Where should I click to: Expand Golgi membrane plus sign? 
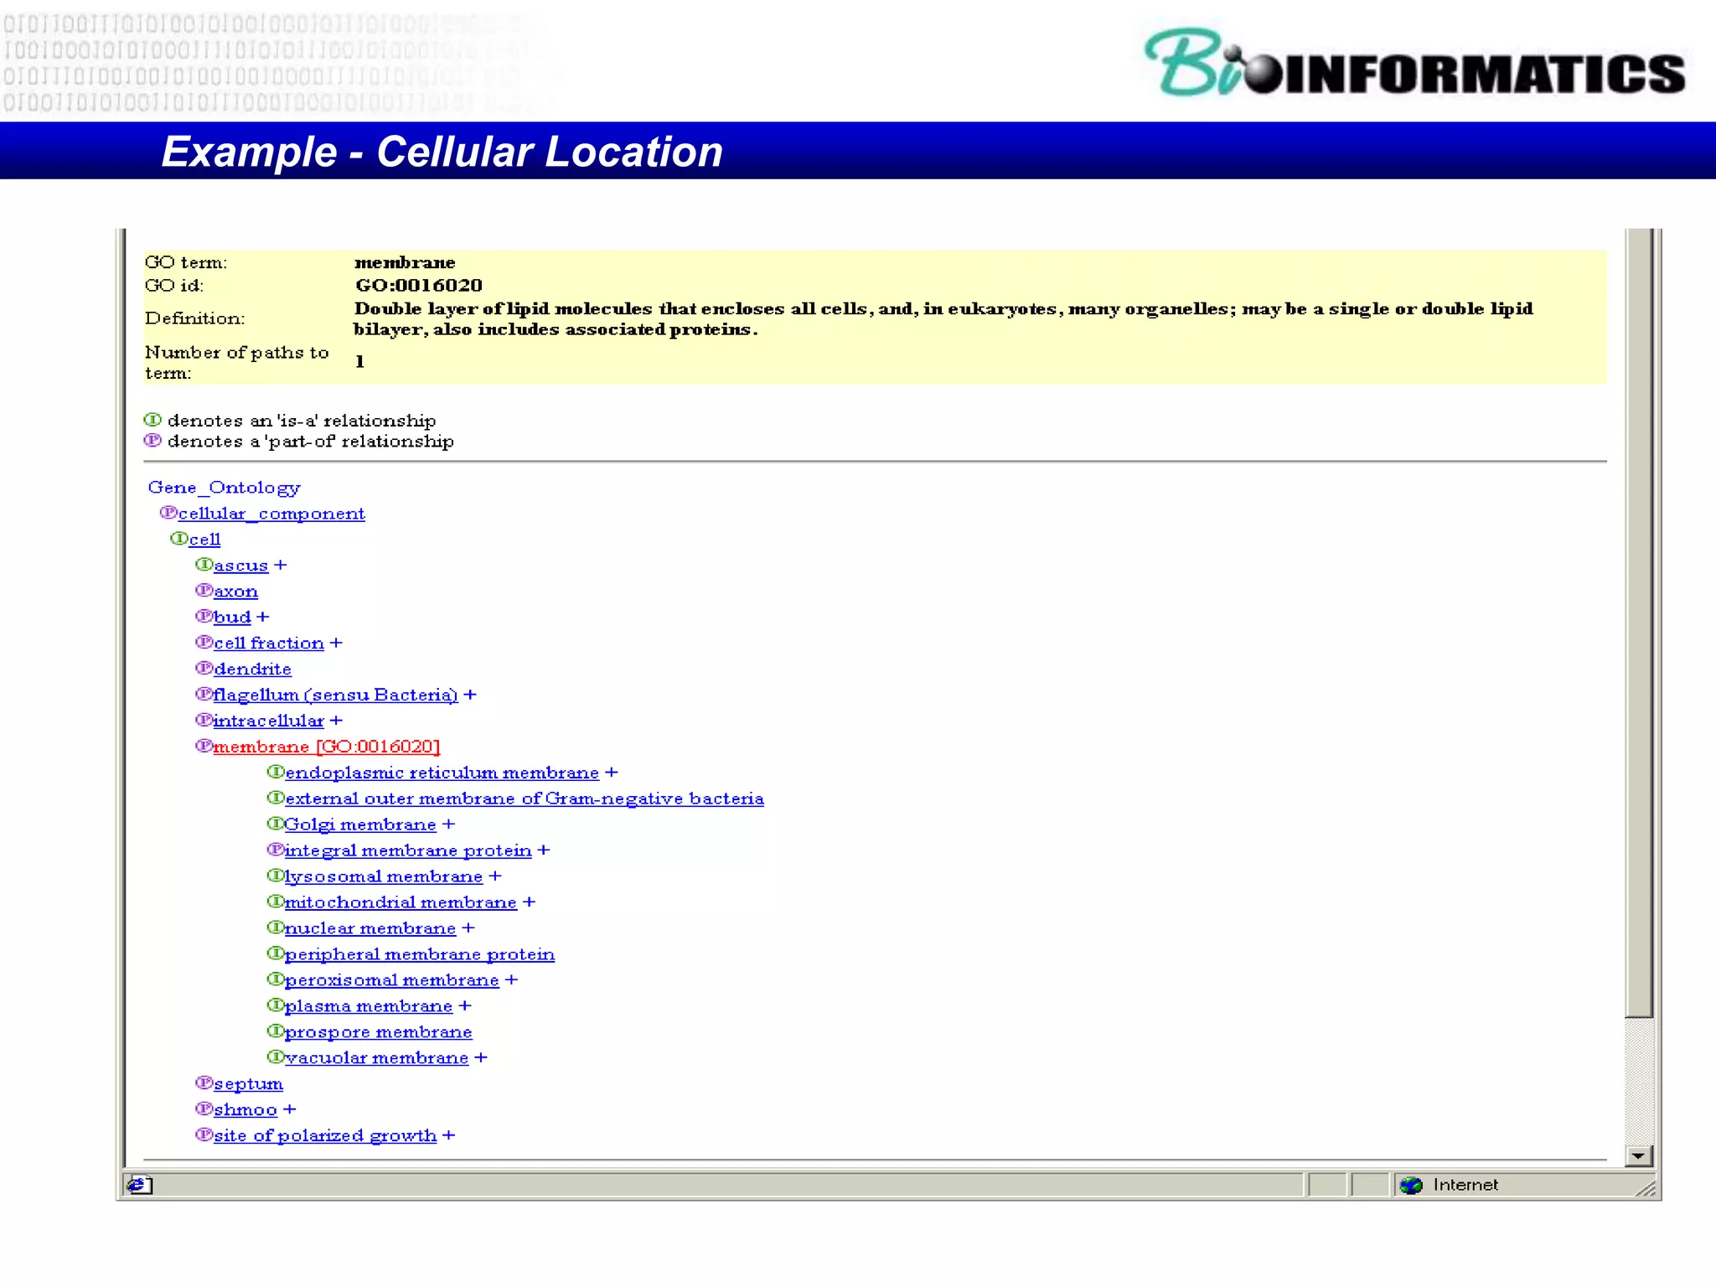(448, 825)
